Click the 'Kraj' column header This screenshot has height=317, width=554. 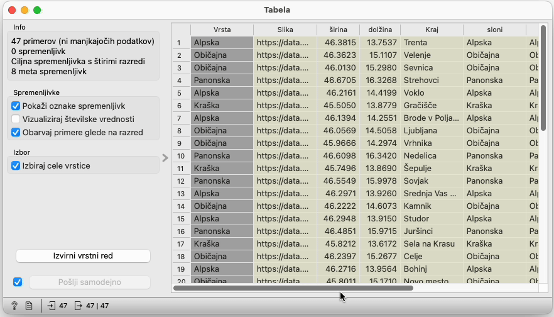click(431, 30)
